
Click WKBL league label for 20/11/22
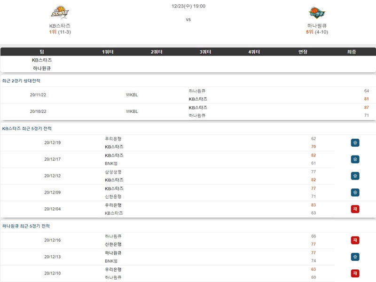132,95
